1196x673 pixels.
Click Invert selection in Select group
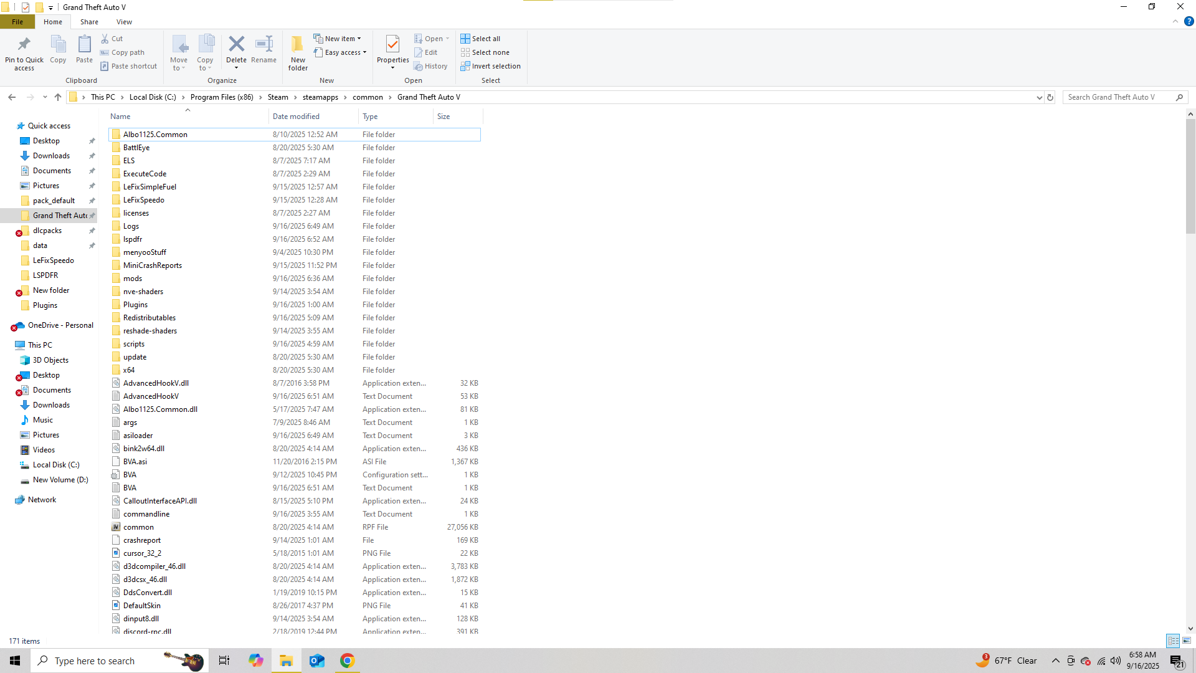tap(490, 66)
